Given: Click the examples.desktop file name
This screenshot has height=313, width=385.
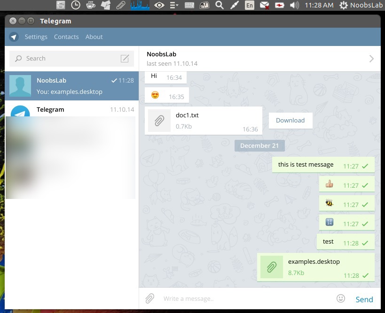Looking at the screenshot, I should coord(314,262).
